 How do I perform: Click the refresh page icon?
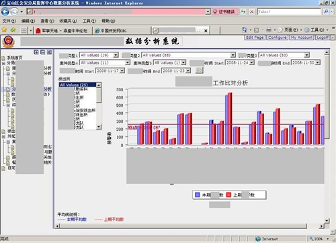pos(243,11)
